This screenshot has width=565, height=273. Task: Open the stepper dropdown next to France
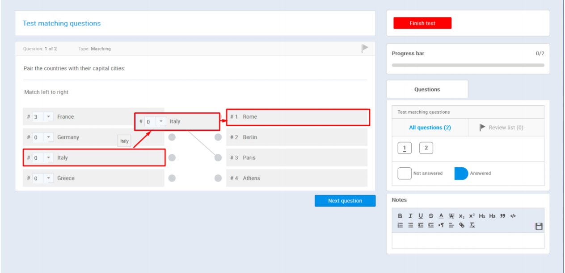(49, 116)
